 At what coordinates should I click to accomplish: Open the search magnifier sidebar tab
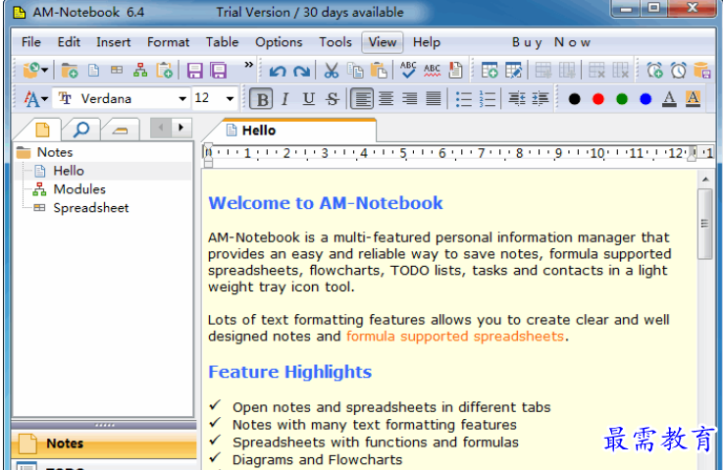click(x=81, y=130)
